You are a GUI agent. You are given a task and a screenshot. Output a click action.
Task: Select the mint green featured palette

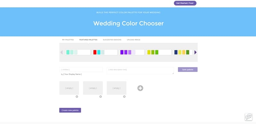[78, 52]
